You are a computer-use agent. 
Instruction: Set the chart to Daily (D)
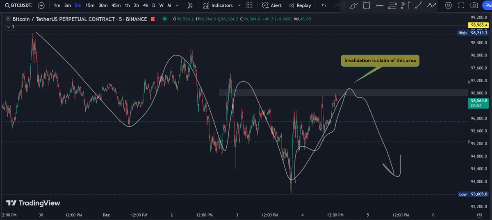pyautogui.click(x=154, y=5)
